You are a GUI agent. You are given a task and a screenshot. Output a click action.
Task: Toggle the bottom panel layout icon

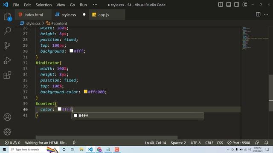[x=229, y=5]
